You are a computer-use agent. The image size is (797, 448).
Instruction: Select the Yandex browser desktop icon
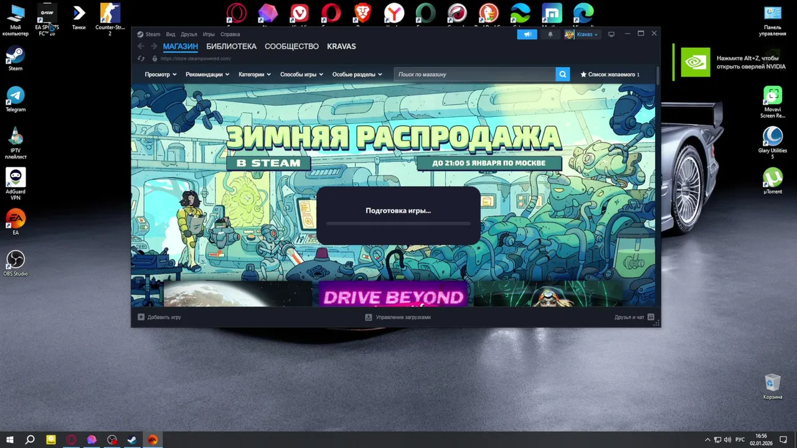coord(394,14)
